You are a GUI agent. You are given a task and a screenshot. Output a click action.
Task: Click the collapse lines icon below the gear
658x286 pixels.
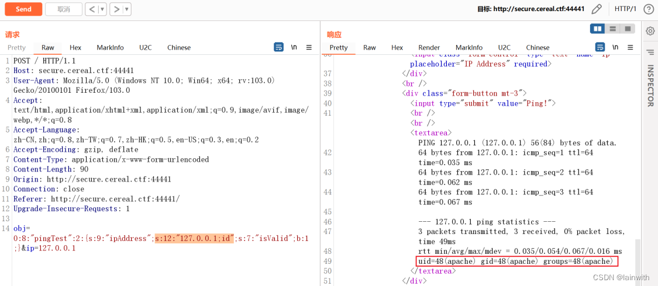[x=650, y=53]
